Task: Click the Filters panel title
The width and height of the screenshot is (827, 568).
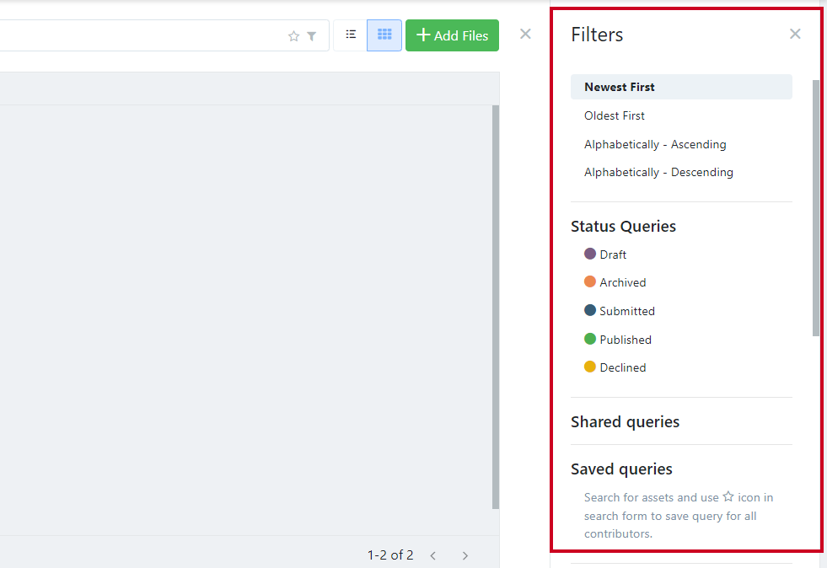Action: [x=597, y=35]
